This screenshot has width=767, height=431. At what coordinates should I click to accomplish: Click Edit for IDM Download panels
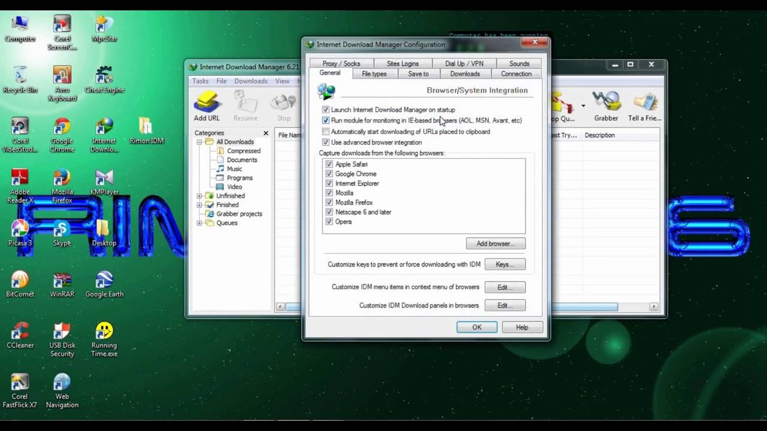[x=505, y=305]
